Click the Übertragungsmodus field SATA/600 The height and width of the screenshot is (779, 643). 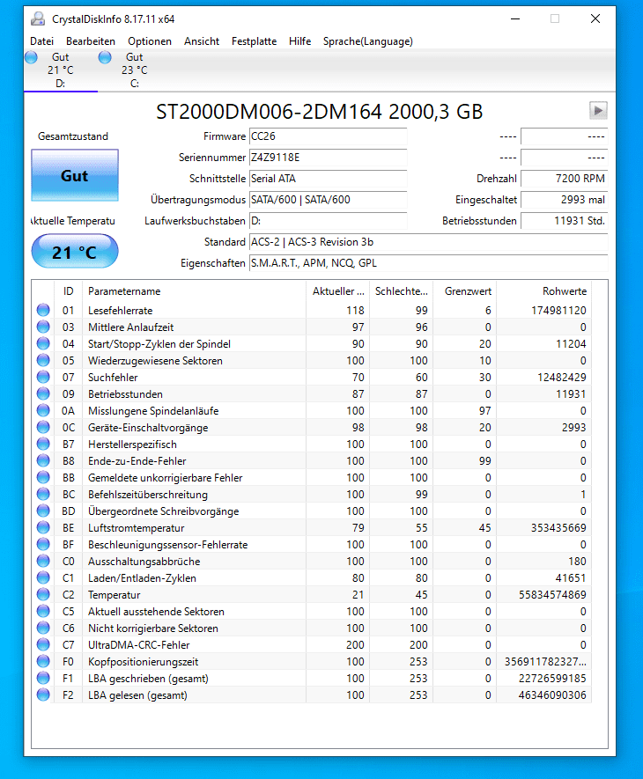pos(328,200)
